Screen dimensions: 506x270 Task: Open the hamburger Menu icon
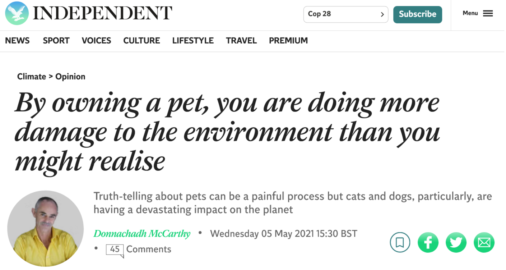pos(488,14)
